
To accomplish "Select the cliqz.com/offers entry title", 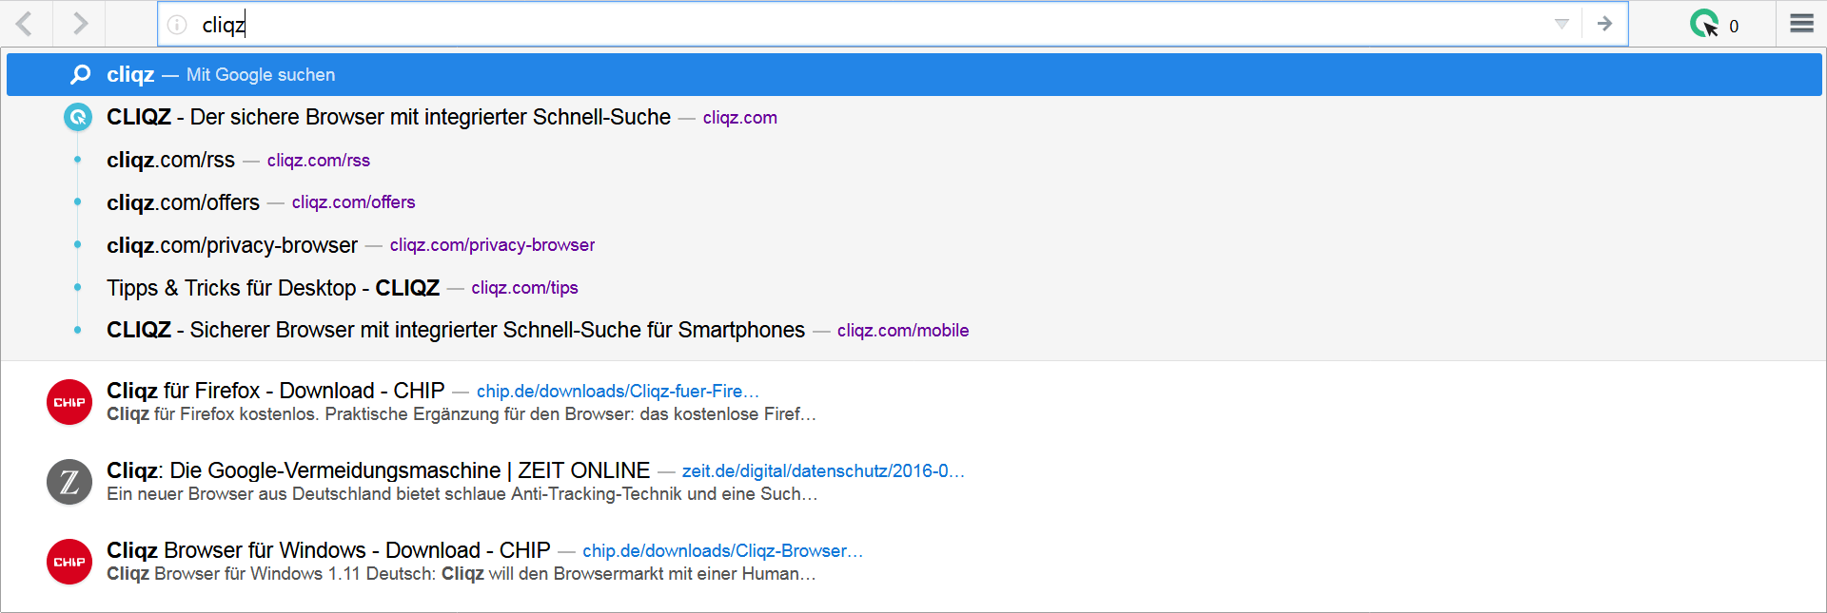I will click(183, 202).
